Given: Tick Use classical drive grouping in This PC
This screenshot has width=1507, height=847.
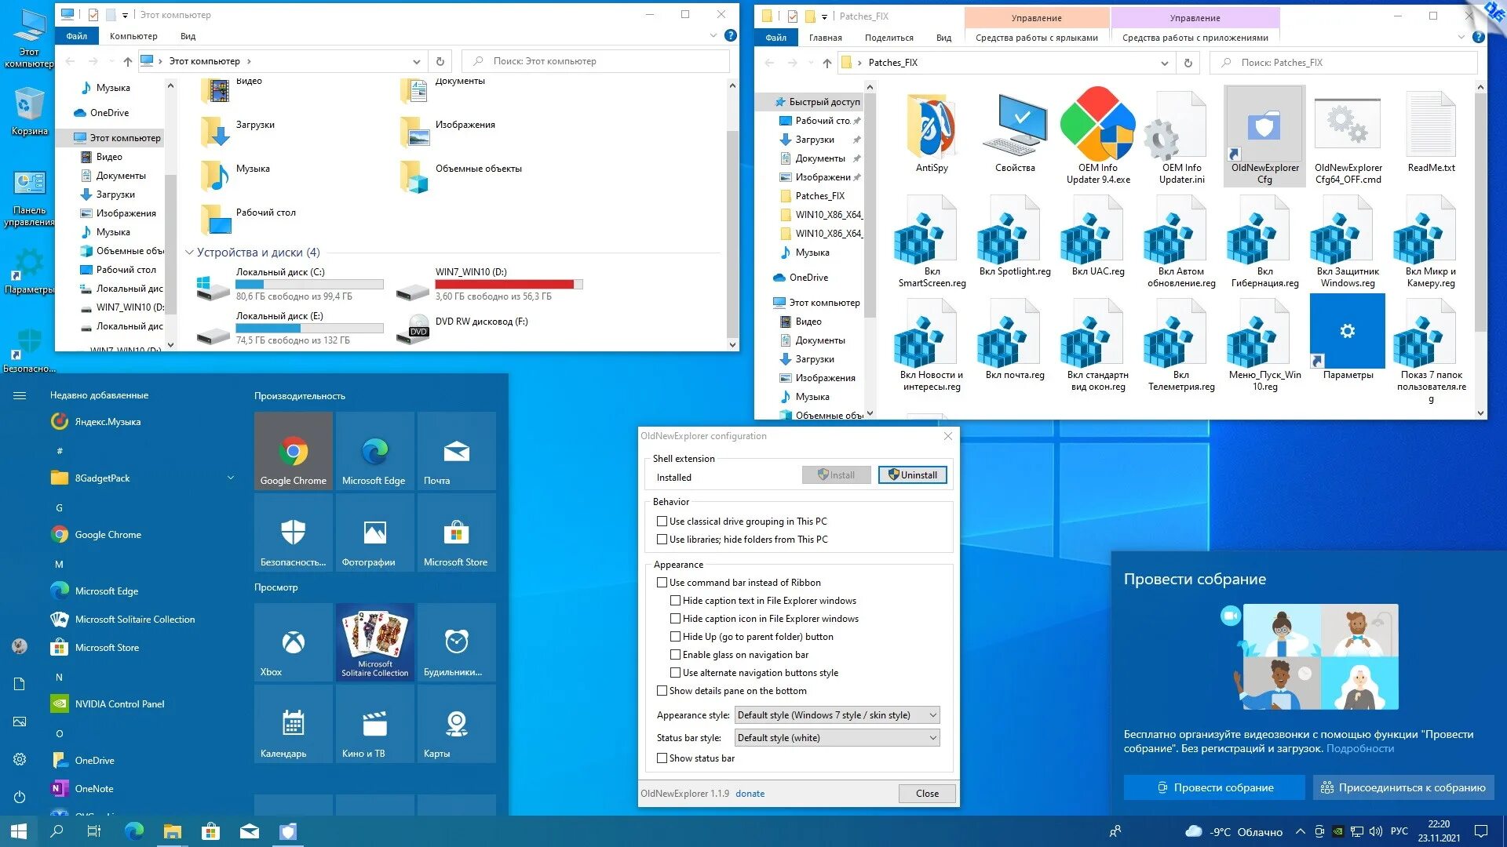Looking at the screenshot, I should [662, 522].
